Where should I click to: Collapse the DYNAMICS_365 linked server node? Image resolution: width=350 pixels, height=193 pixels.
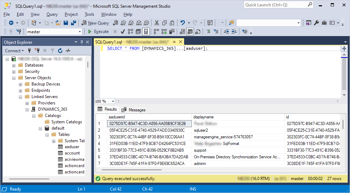(27, 109)
